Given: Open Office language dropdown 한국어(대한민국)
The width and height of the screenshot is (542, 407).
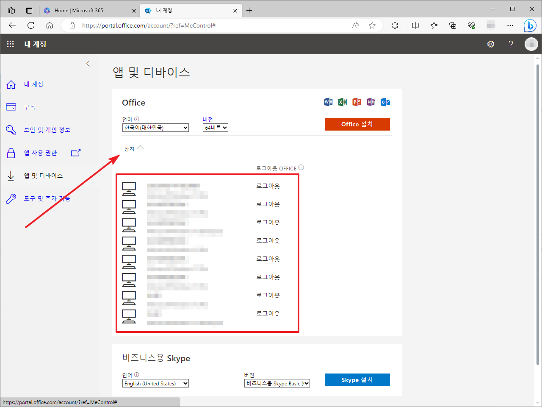Looking at the screenshot, I should (155, 128).
